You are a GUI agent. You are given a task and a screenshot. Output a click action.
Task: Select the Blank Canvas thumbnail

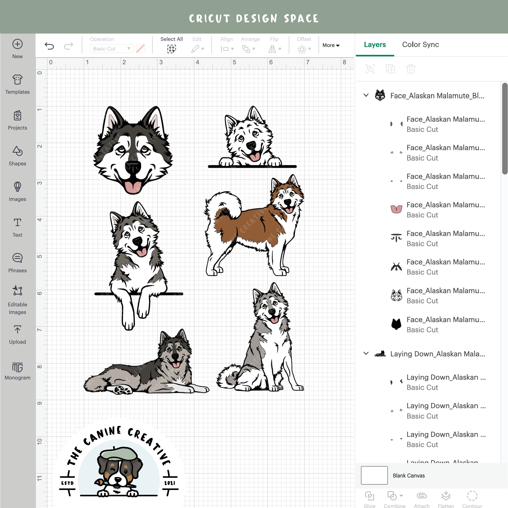pos(374,475)
